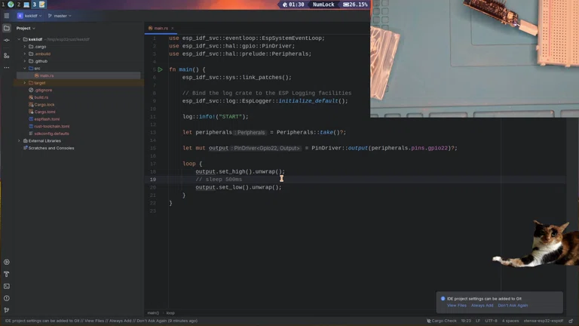The height and width of the screenshot is (326, 579).
Task: Click View Files link in notification
Action: 457,306
